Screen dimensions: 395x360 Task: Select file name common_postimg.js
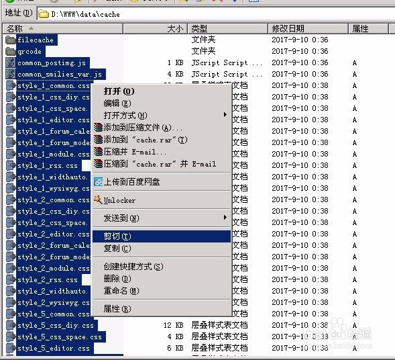[x=52, y=62]
